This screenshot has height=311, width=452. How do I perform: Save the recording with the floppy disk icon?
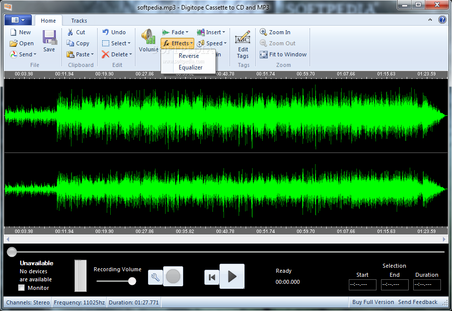point(49,37)
